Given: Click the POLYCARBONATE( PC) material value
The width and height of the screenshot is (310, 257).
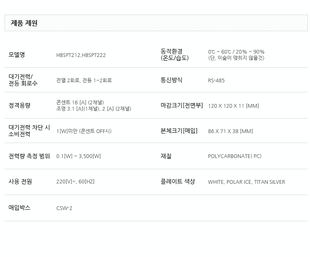Looking at the screenshot, I should pos(234,156).
